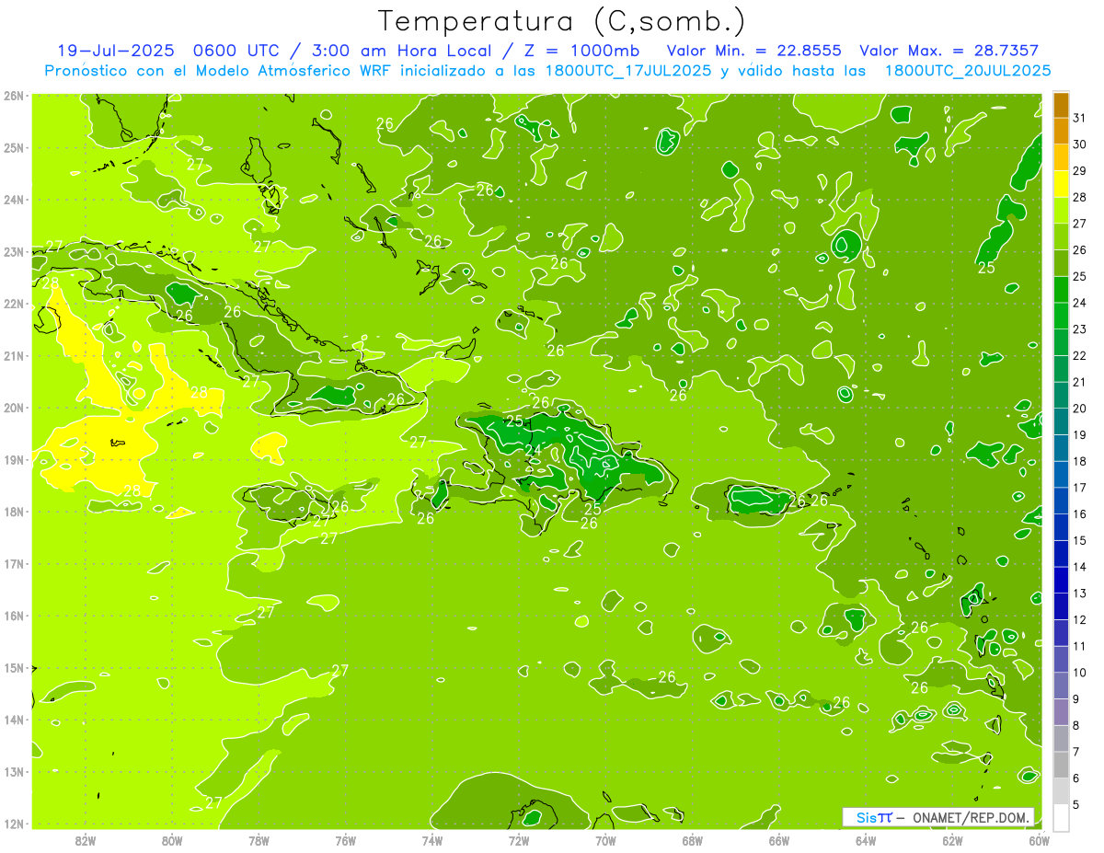The image size is (1104, 853).
Task: Click the '80W' longitude axis label
Action: pos(172,840)
